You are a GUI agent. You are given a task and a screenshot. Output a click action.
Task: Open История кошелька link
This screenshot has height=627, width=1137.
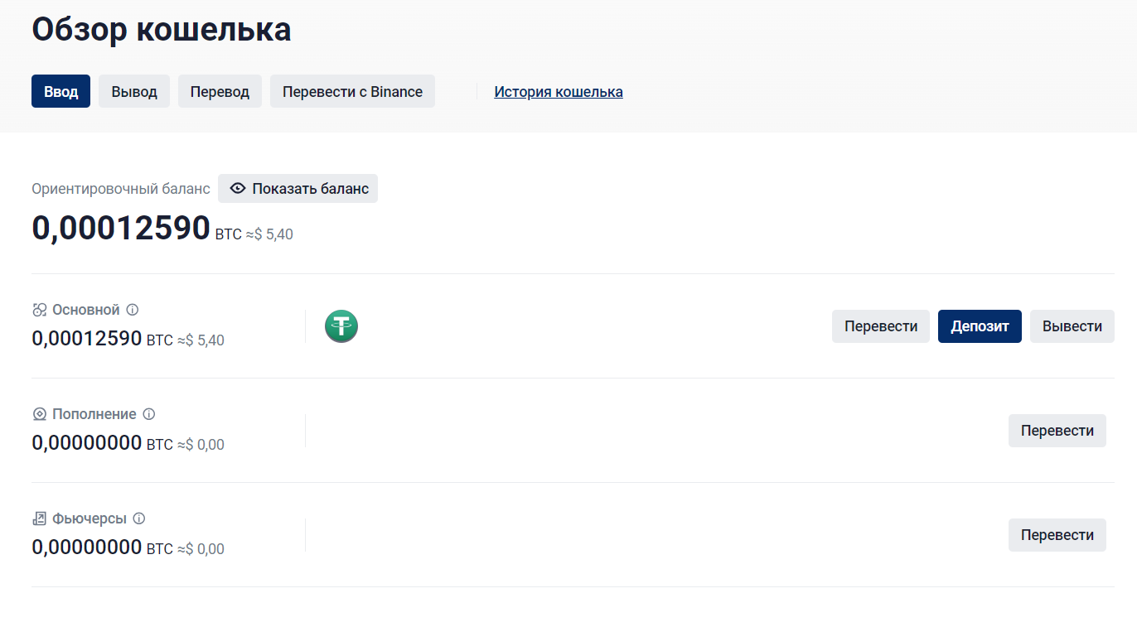559,92
